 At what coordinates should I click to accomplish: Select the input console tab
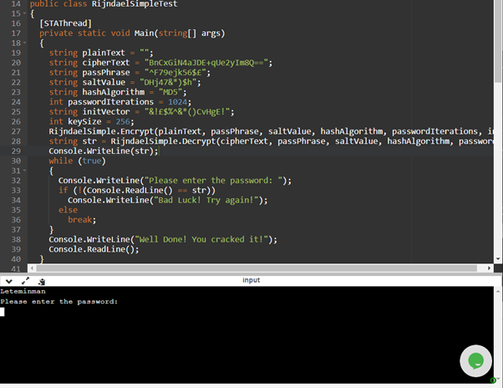(x=251, y=280)
